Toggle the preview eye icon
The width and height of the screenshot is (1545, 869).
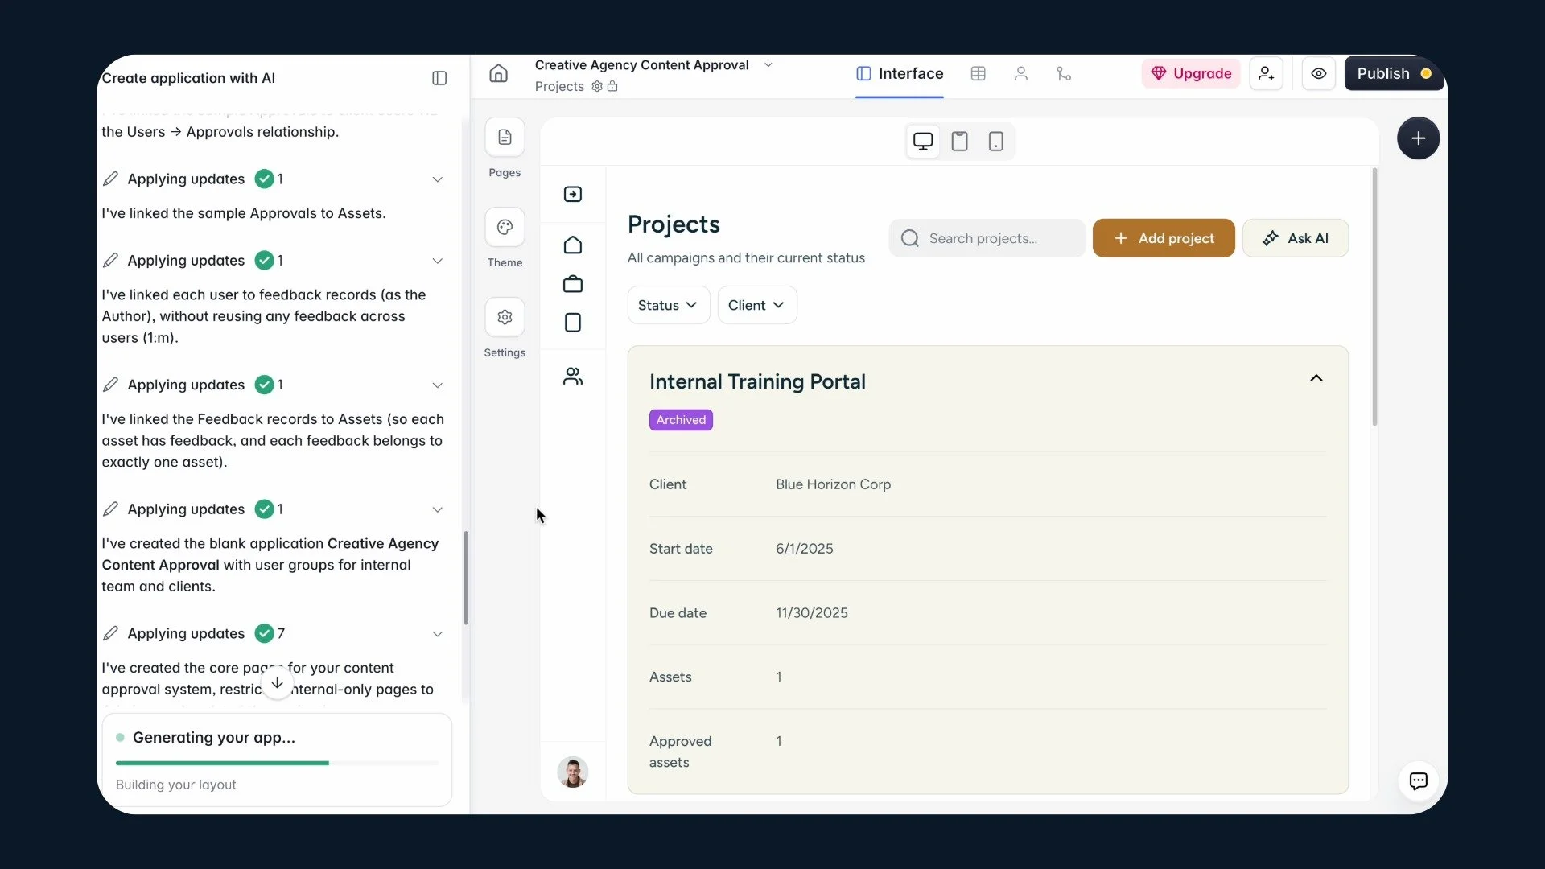tap(1318, 74)
